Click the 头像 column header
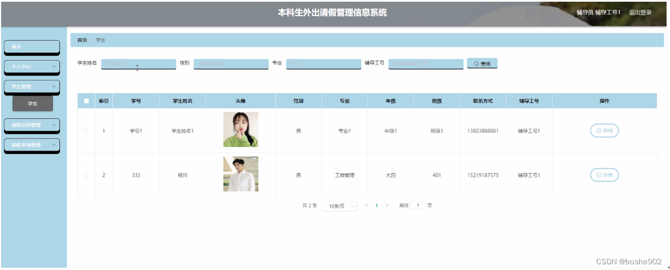This screenshot has height=270, width=670. (x=240, y=101)
